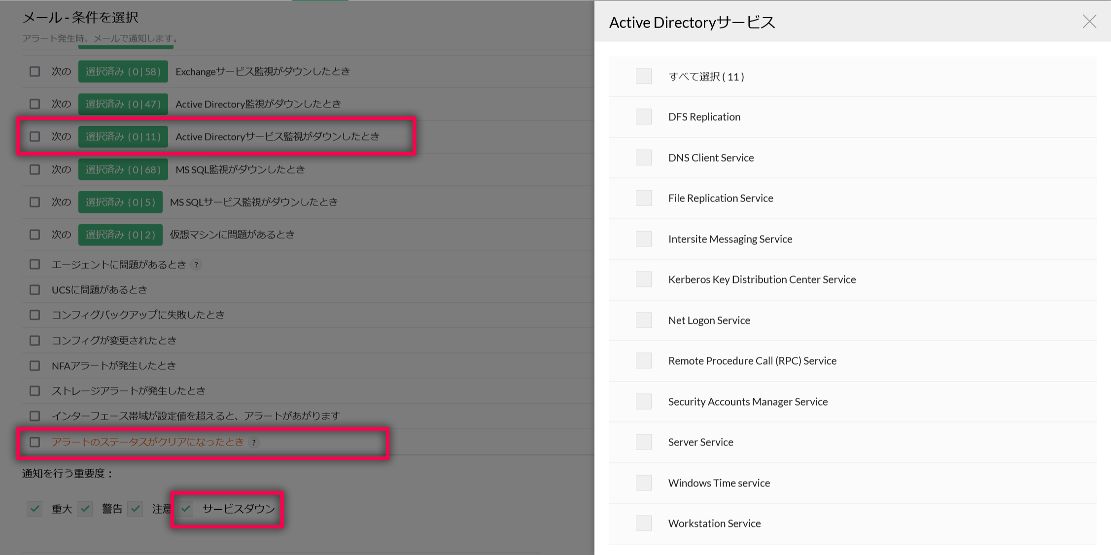Enable アラートのステータスがクリアになったとき checkbox

click(35, 442)
